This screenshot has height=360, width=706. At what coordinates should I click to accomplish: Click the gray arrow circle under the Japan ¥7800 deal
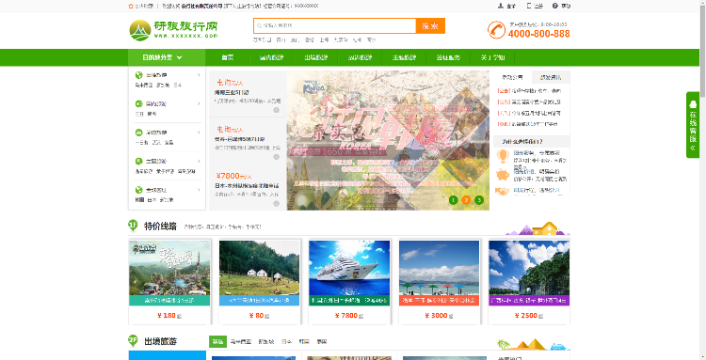click(276, 204)
